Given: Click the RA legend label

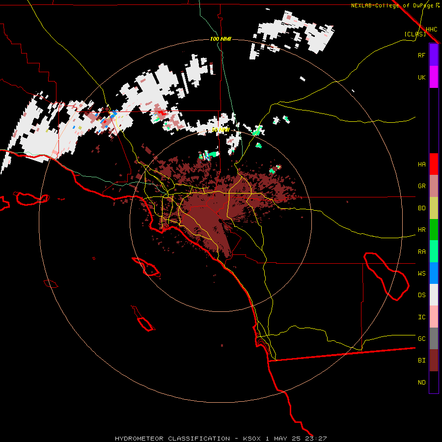Looking at the screenshot, I should pos(421,252).
